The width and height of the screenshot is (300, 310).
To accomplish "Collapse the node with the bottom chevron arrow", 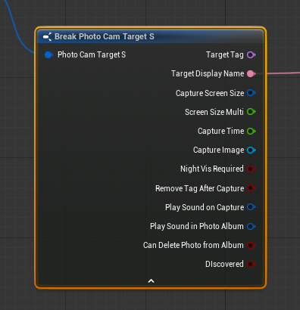I will click(x=151, y=281).
